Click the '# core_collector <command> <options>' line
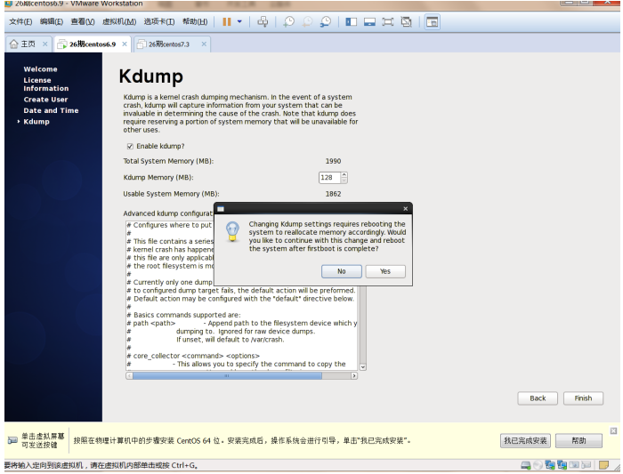The image size is (623, 474). [193, 356]
